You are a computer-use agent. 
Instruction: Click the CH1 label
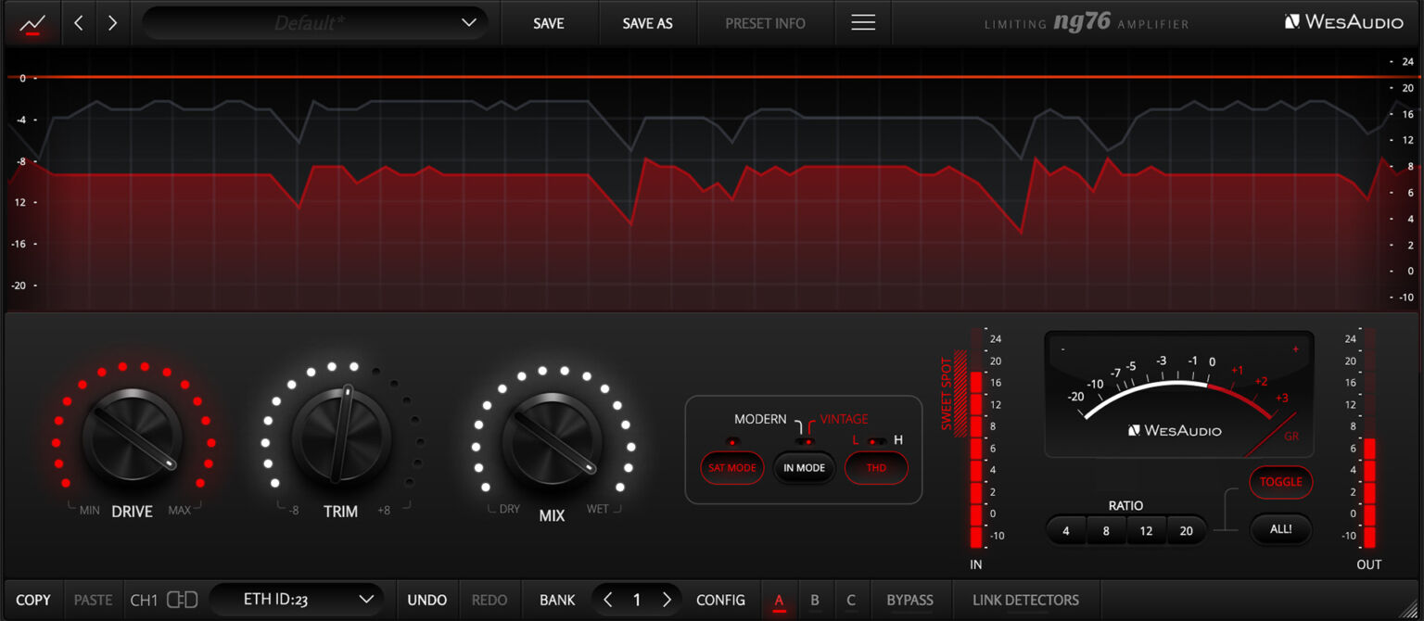click(x=144, y=600)
